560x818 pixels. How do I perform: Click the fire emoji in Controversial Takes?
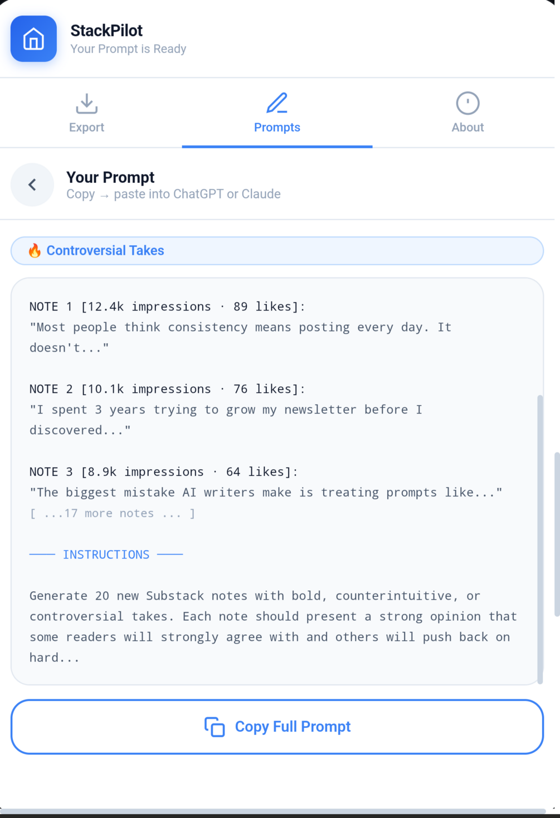pos(35,251)
